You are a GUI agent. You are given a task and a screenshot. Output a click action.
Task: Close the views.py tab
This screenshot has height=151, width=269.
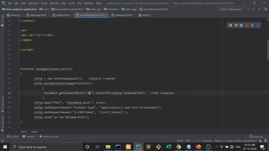point(22,15)
